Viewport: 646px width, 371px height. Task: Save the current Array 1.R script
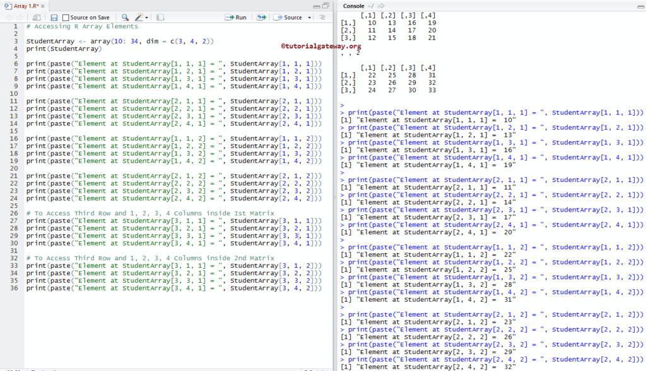click(54, 17)
